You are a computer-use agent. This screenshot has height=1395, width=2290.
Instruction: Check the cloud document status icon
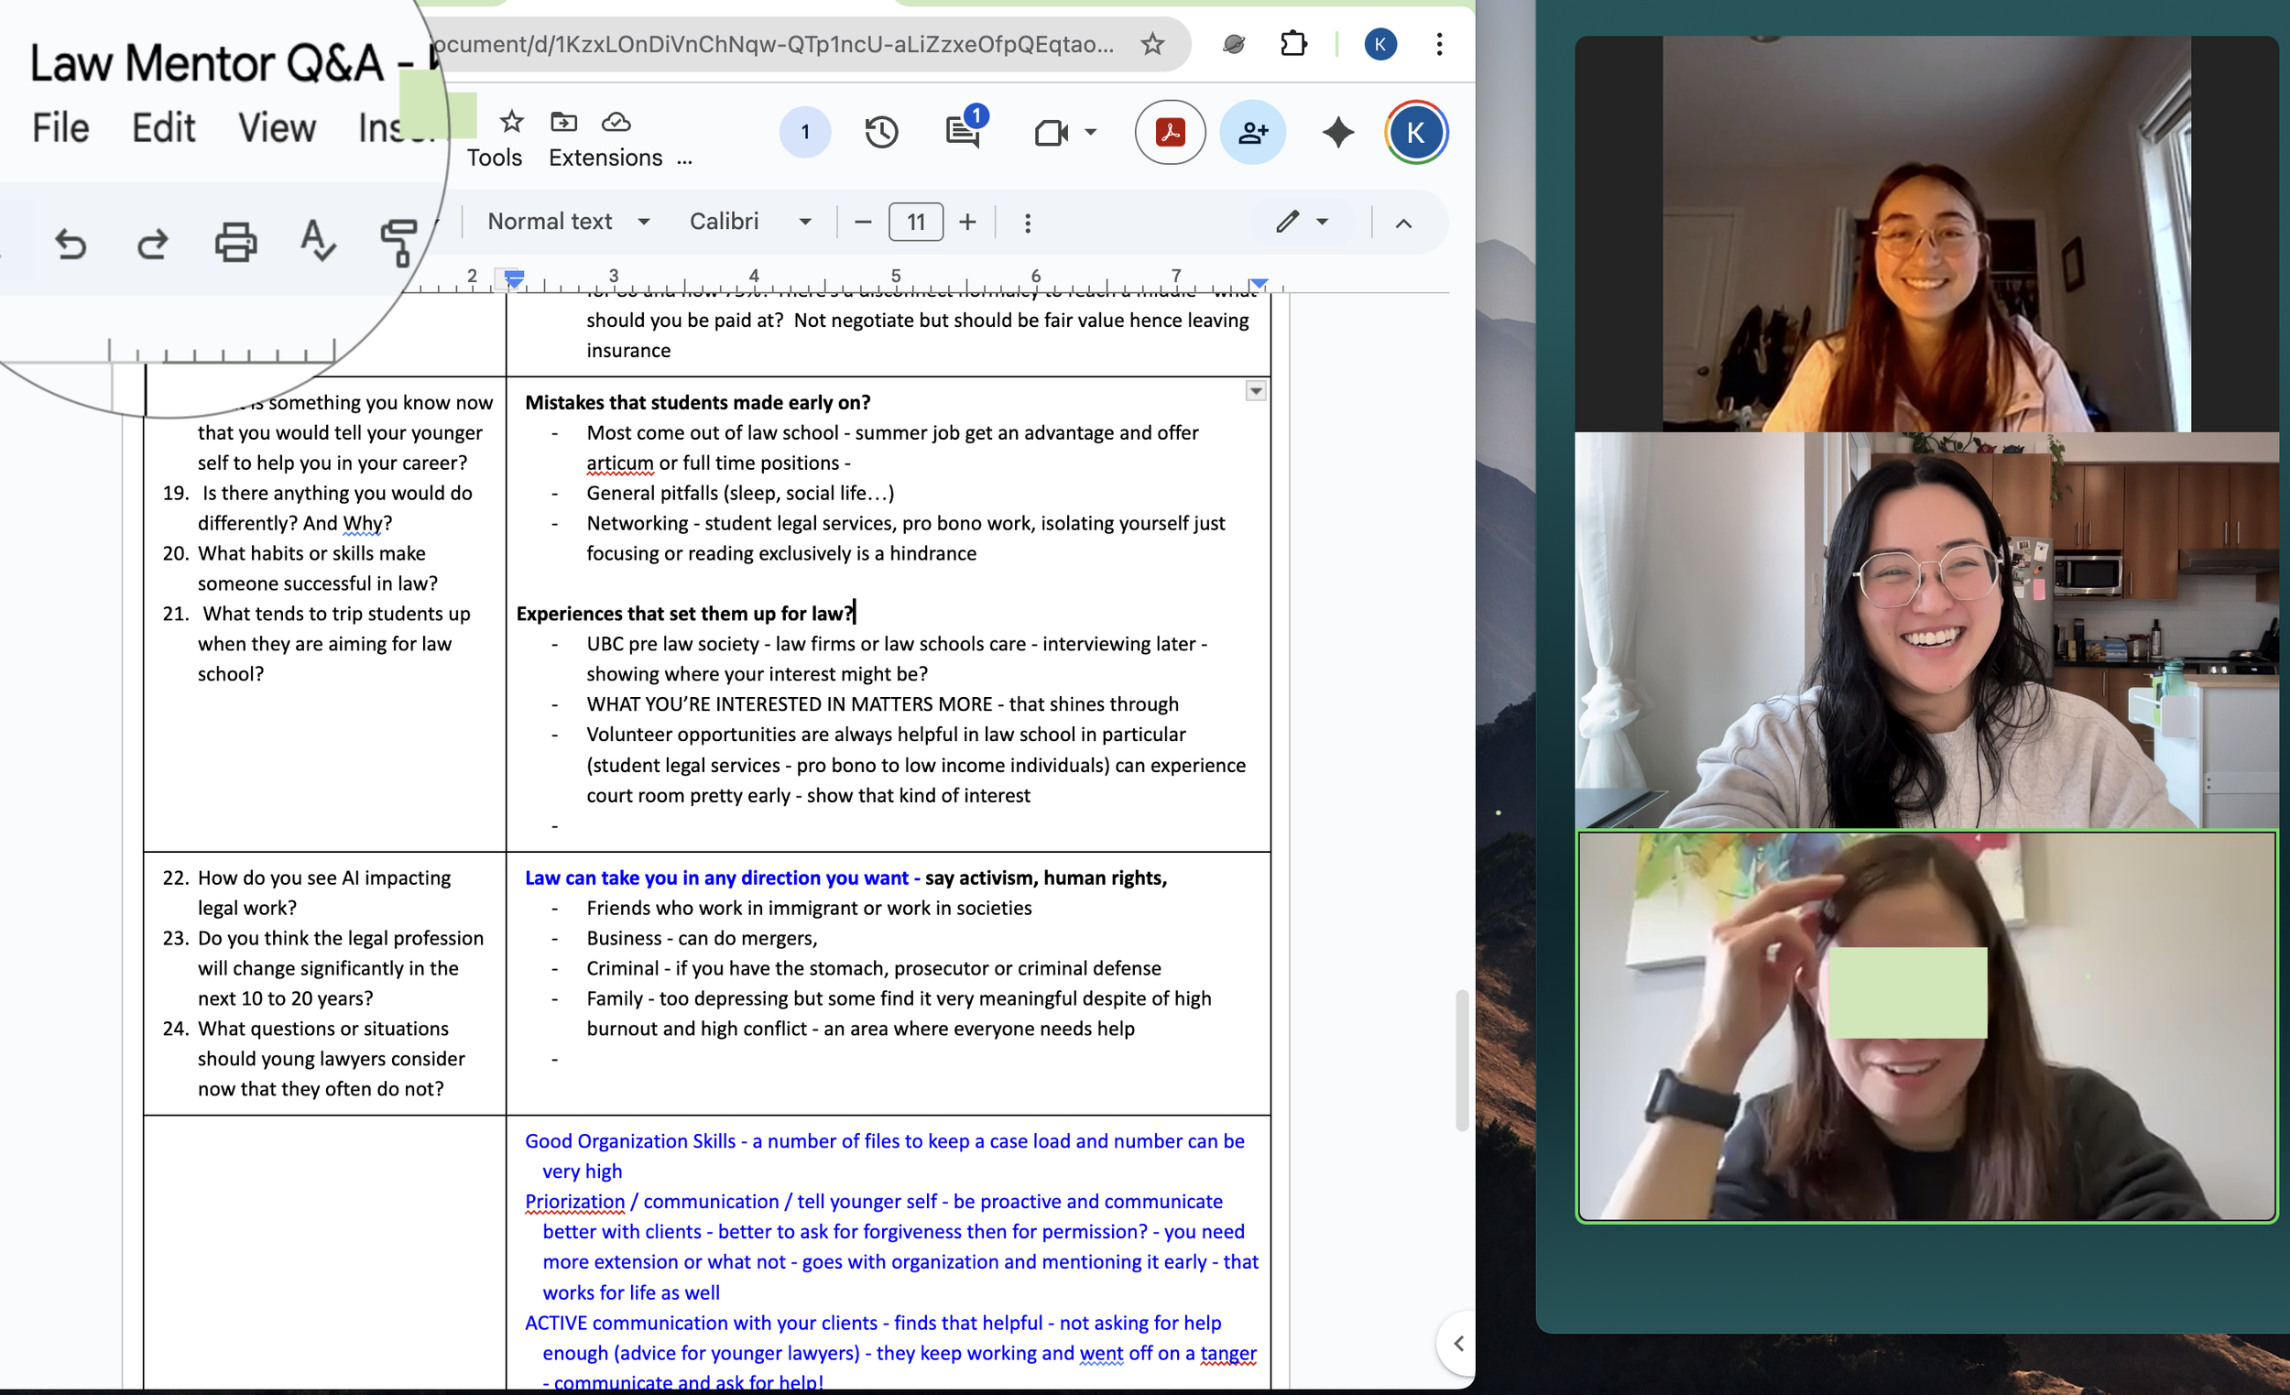[616, 121]
